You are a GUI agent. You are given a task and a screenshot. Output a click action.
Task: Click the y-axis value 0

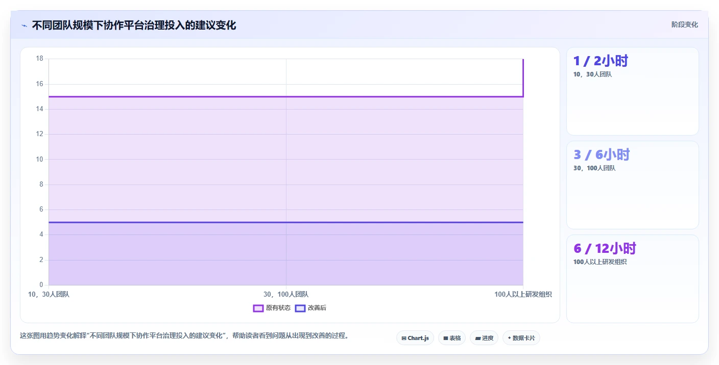41,285
